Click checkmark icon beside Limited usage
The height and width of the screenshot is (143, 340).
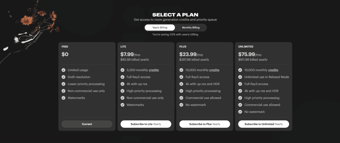click(63, 70)
